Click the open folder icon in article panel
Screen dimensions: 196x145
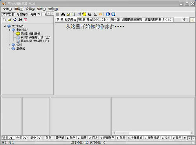pos(9,20)
